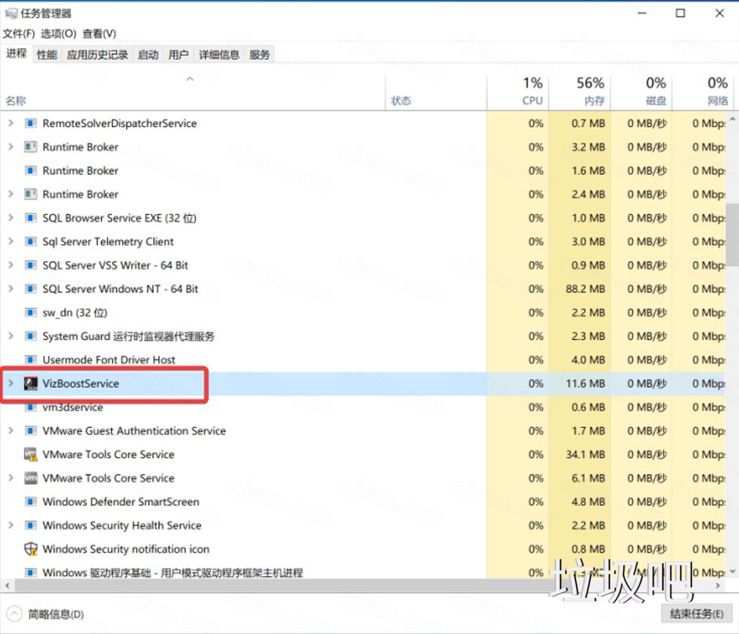Click the VMware Tools Core Service icon
Screen dimensions: 739x634
pos(32,455)
